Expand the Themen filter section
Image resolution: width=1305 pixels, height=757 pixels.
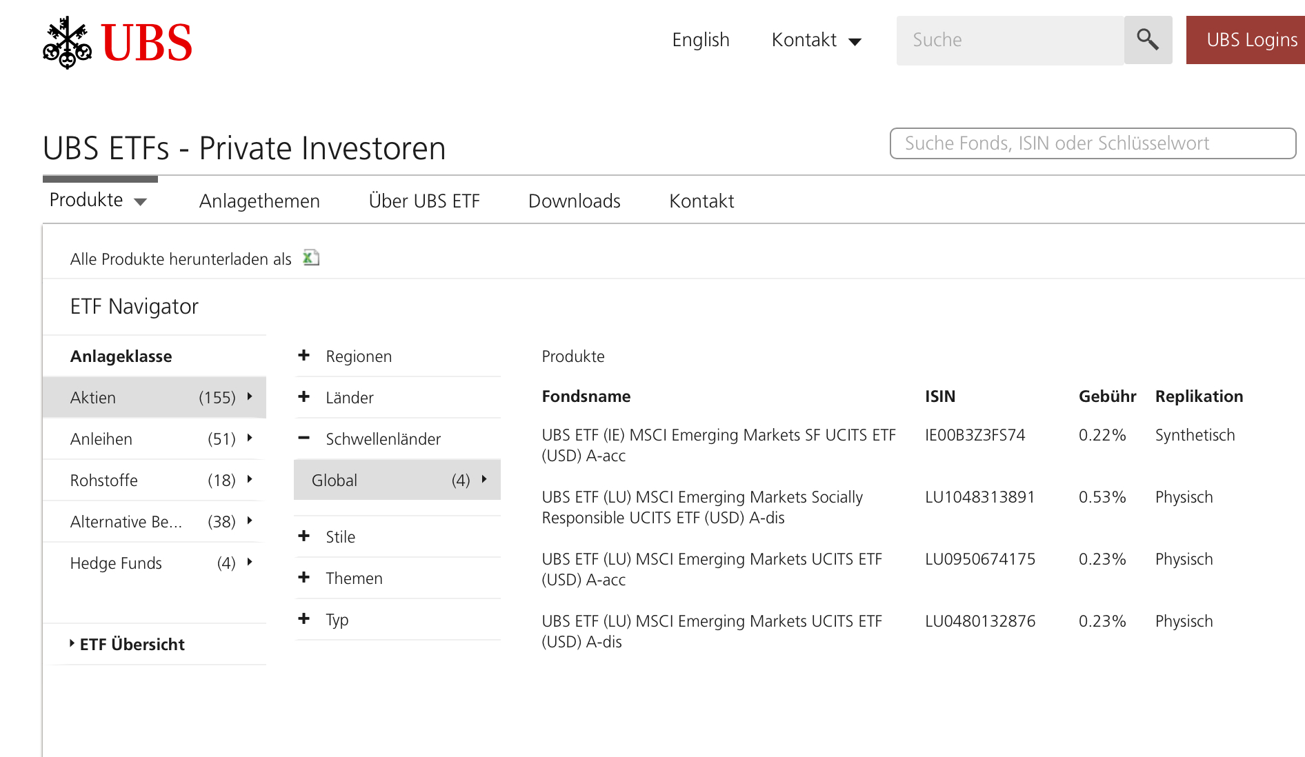click(x=304, y=578)
